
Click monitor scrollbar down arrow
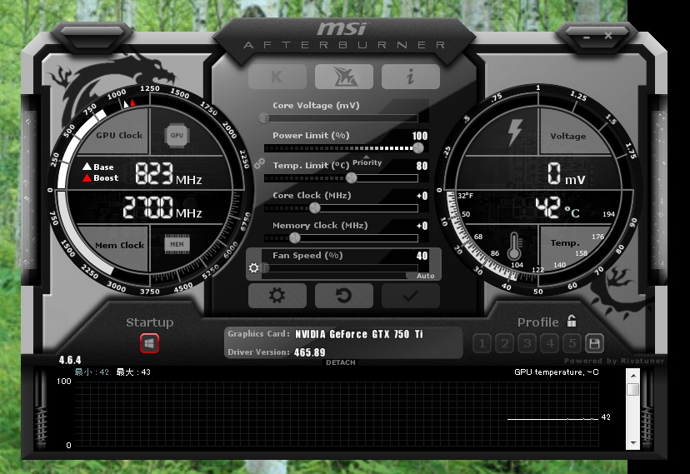pyautogui.click(x=632, y=442)
